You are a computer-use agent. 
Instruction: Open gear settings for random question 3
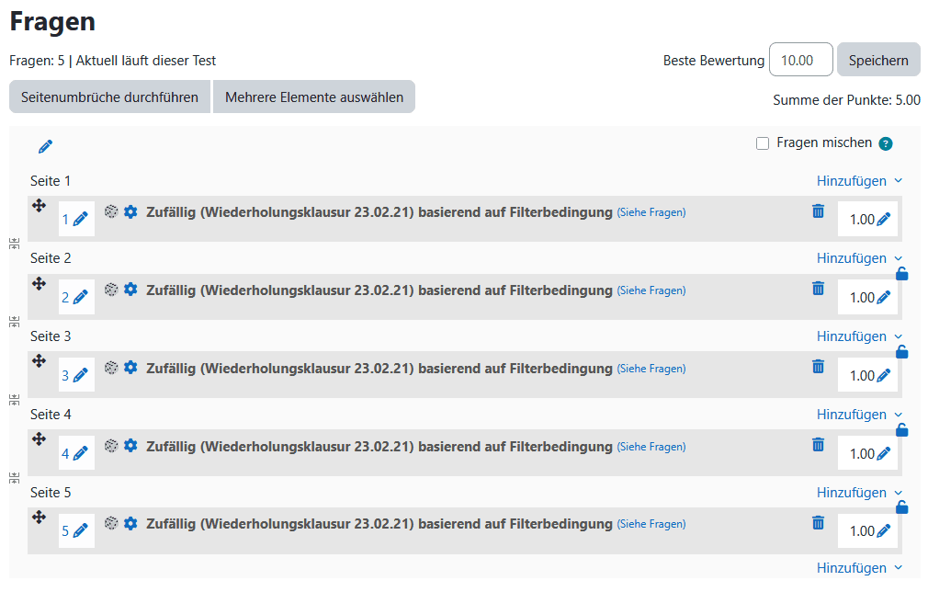(x=130, y=368)
